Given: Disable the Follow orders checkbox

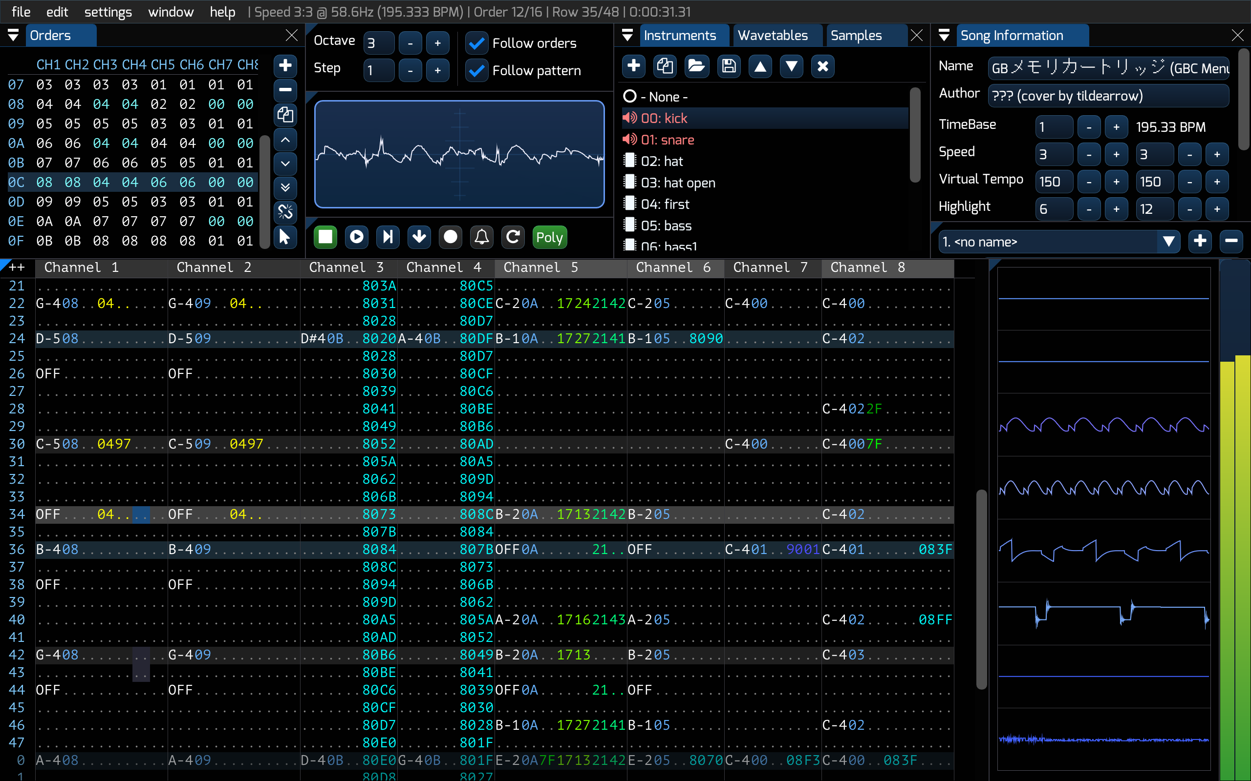Looking at the screenshot, I should tap(476, 43).
